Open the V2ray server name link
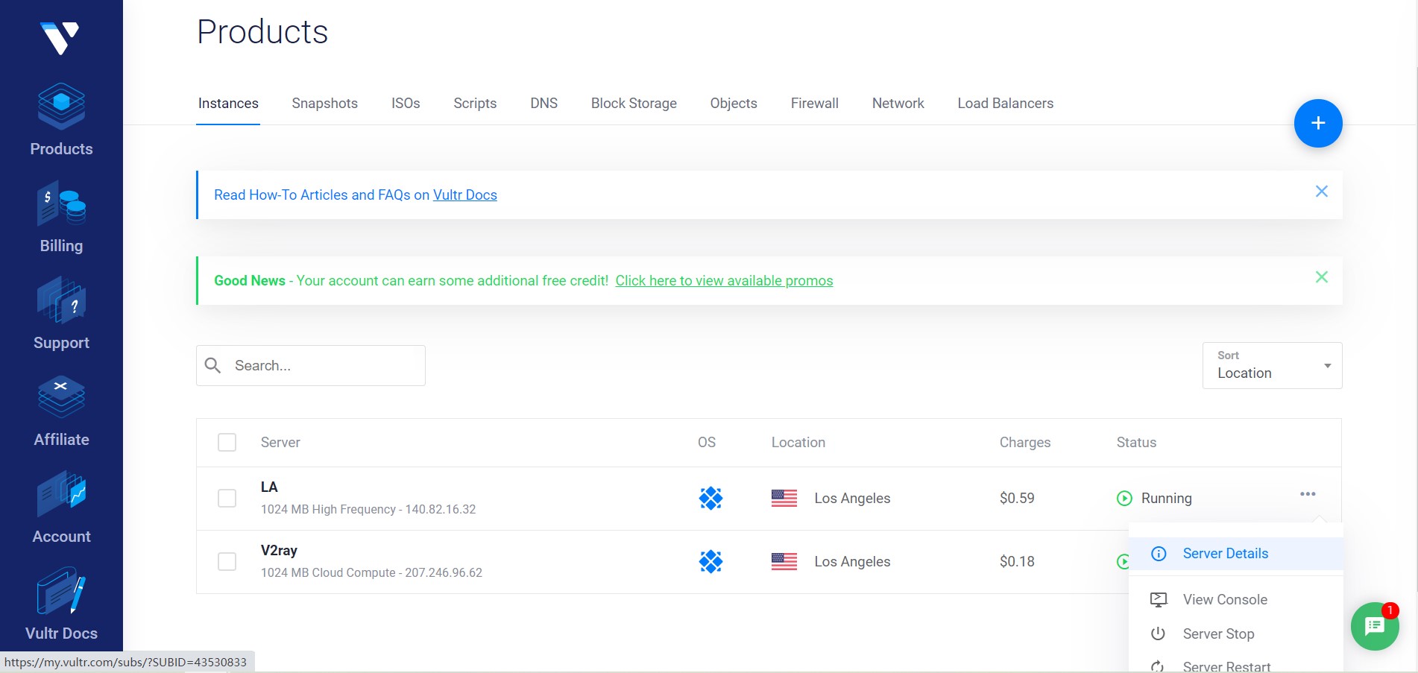Screen dimensions: 1418x673 [x=279, y=551]
